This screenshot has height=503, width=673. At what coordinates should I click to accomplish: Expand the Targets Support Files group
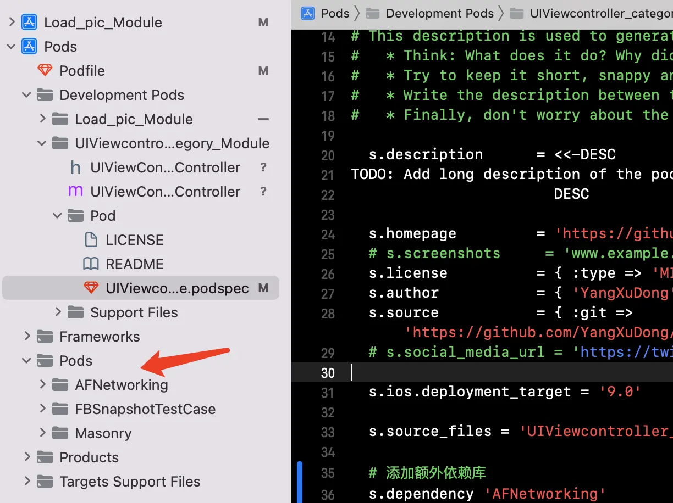[27, 482]
